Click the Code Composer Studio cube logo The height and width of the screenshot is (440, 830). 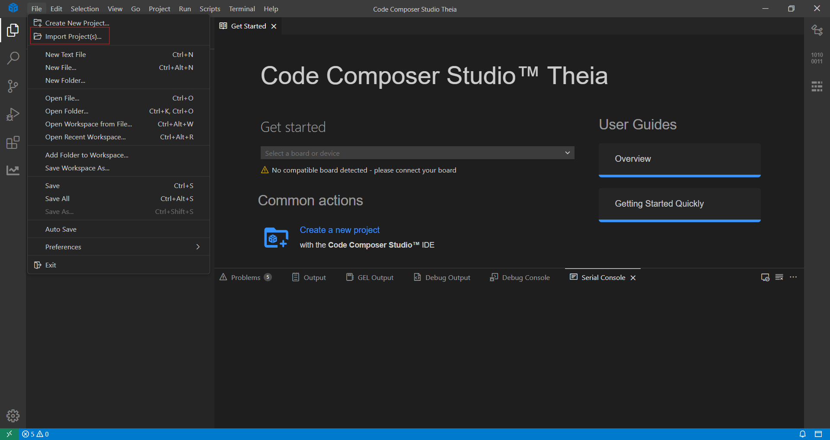pos(13,8)
